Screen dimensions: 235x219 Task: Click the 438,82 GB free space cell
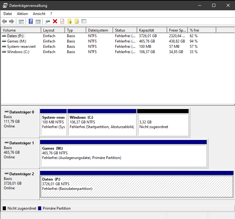pos(177,41)
